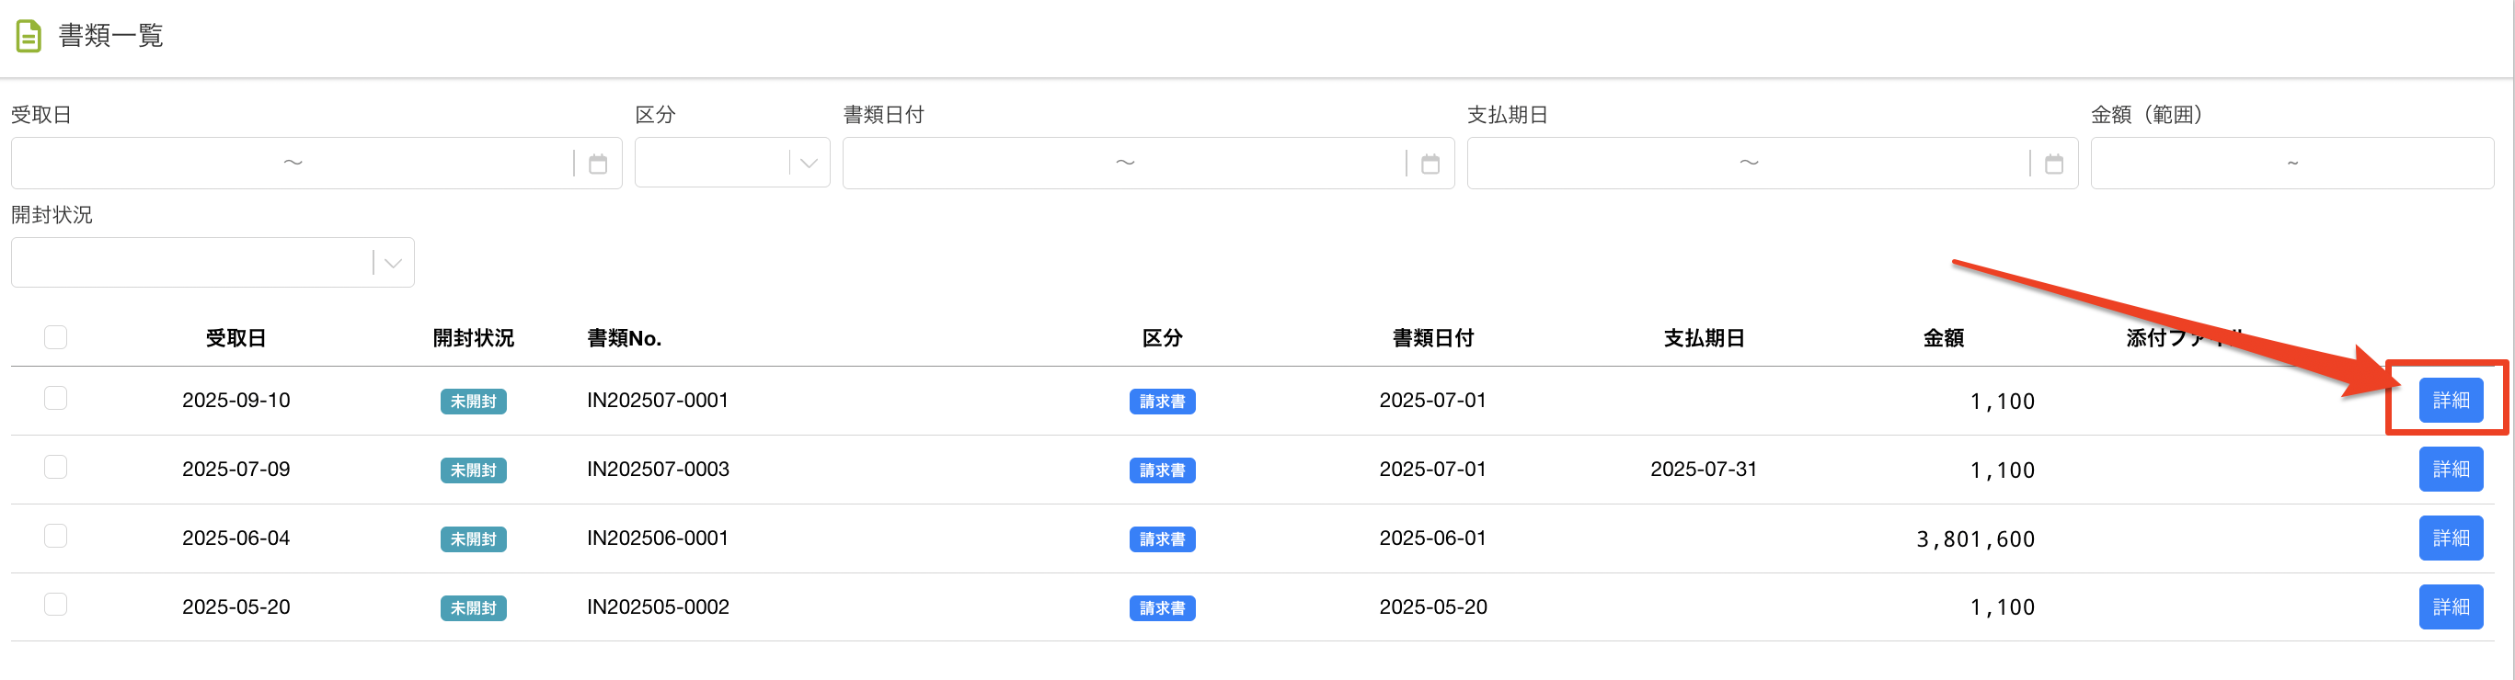The height and width of the screenshot is (680, 2515).
Task: Click the 支払期日 column header
Action: tap(1704, 338)
